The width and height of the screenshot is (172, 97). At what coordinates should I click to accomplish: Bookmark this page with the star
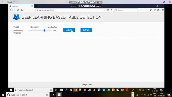coord(112,10)
